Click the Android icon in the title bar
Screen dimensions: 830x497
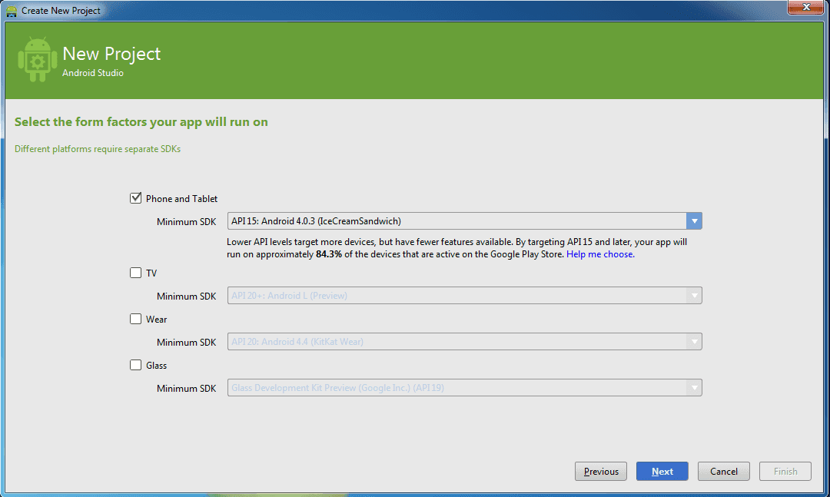11,11
